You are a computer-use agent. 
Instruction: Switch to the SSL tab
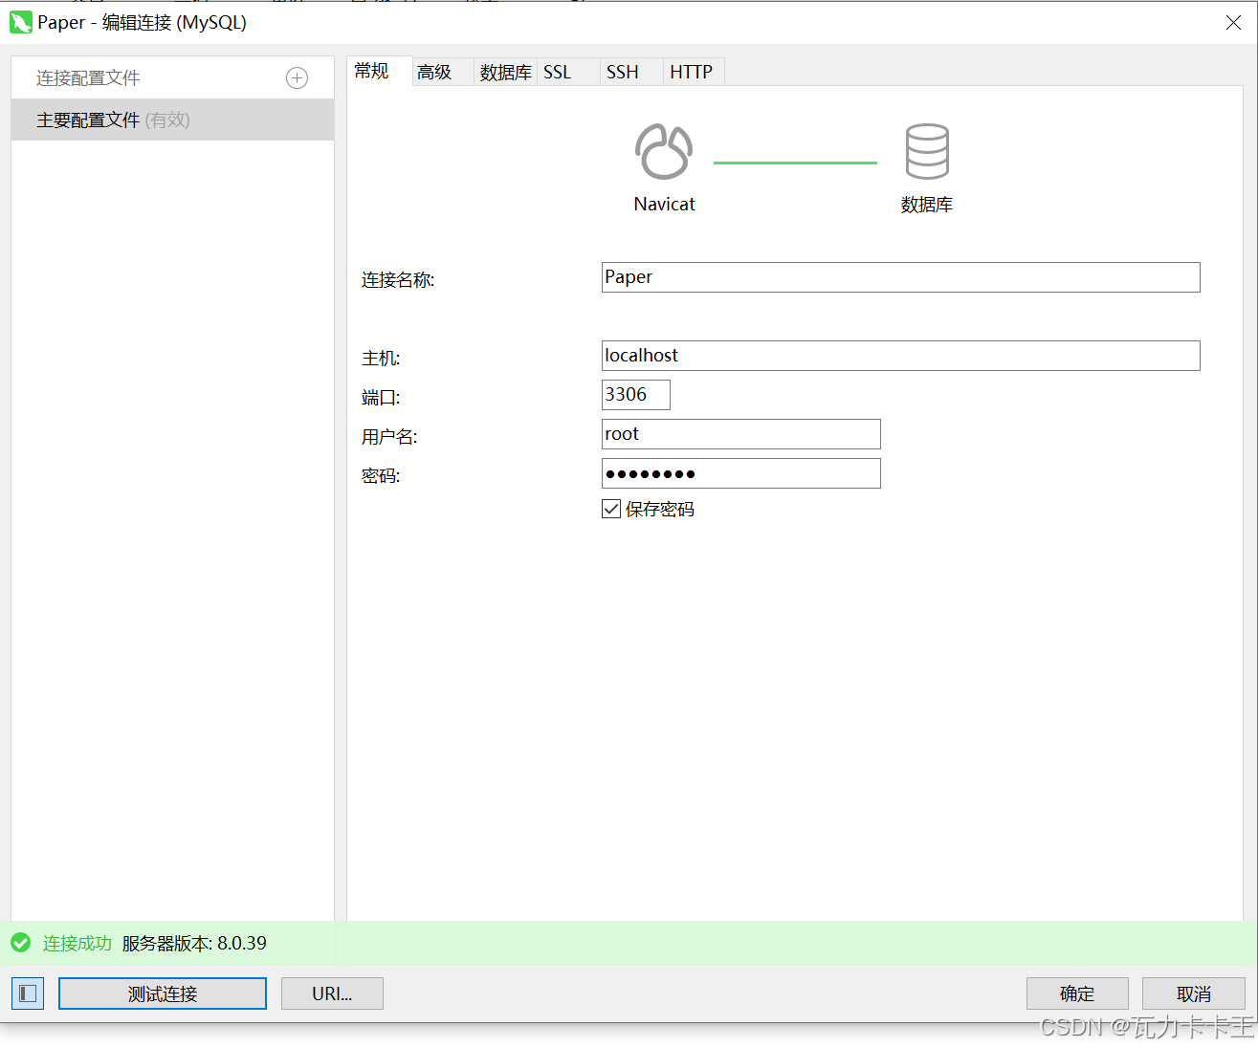(x=568, y=72)
